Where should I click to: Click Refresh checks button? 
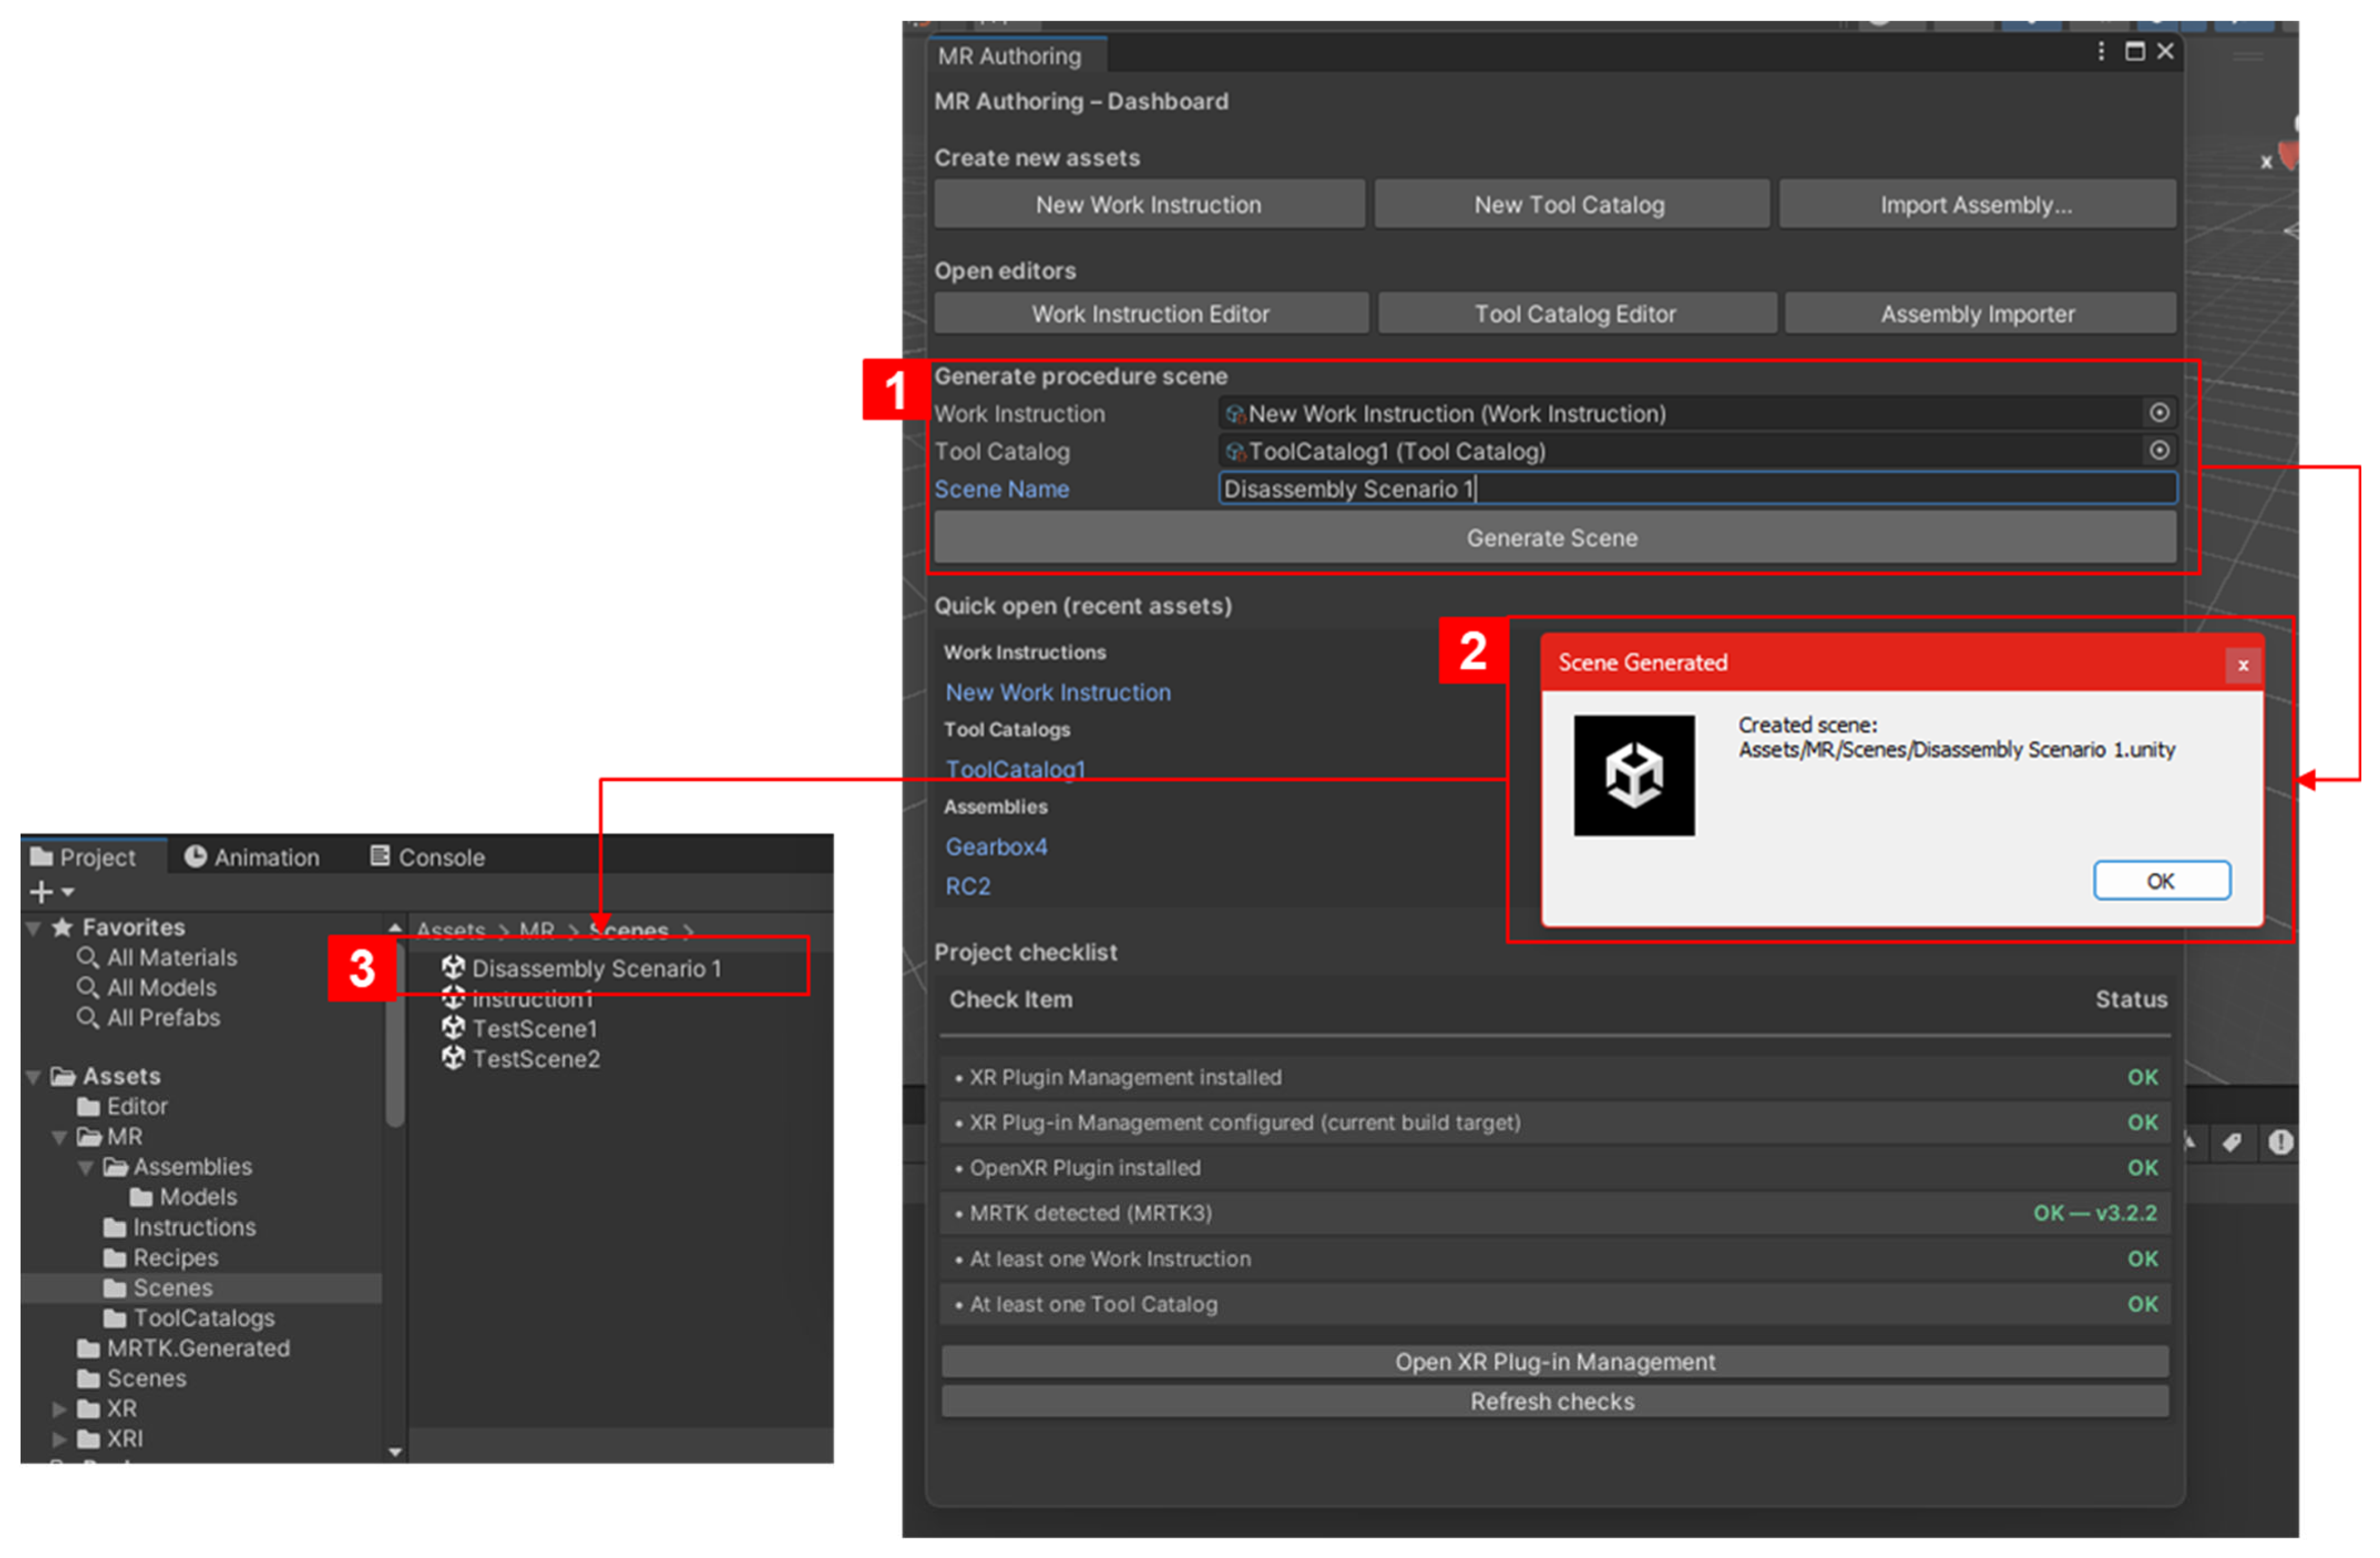pyautogui.click(x=1554, y=1402)
